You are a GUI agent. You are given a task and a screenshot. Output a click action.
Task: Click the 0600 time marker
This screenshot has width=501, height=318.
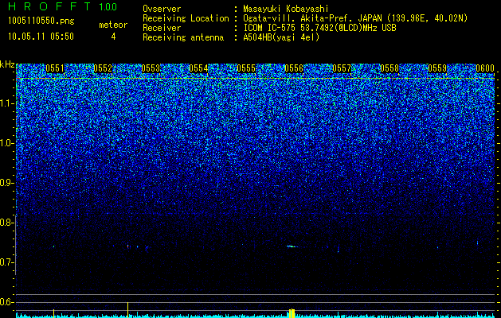tap(485, 68)
